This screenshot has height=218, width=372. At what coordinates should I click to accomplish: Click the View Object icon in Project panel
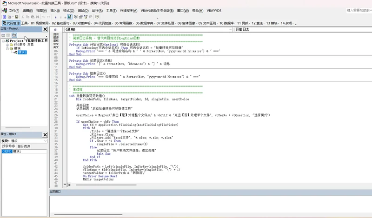point(8,35)
